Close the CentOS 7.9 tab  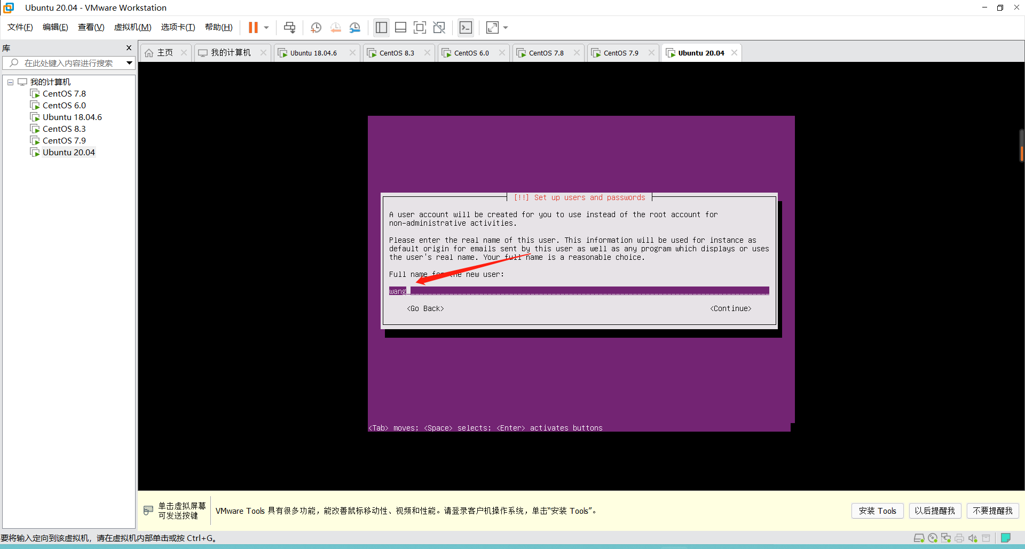[x=651, y=53]
